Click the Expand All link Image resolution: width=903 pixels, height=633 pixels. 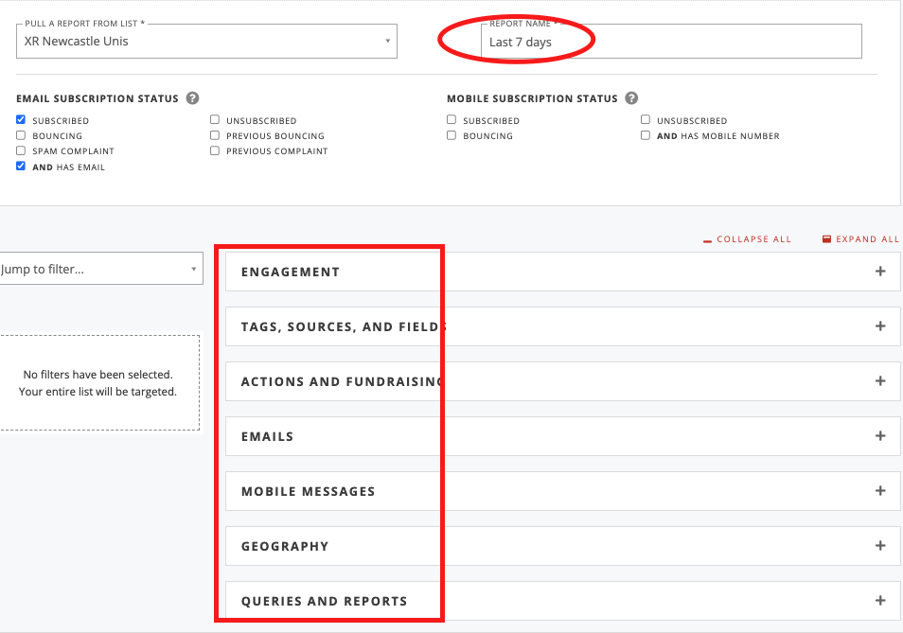pyautogui.click(x=861, y=239)
